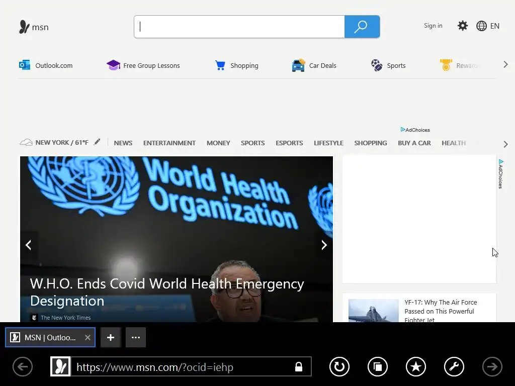Click inside the MSN search box
Viewport: 515px width, 386px height.
[239, 27]
